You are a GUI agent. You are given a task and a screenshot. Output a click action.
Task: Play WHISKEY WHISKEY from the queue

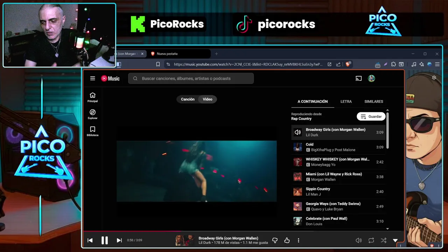338,162
